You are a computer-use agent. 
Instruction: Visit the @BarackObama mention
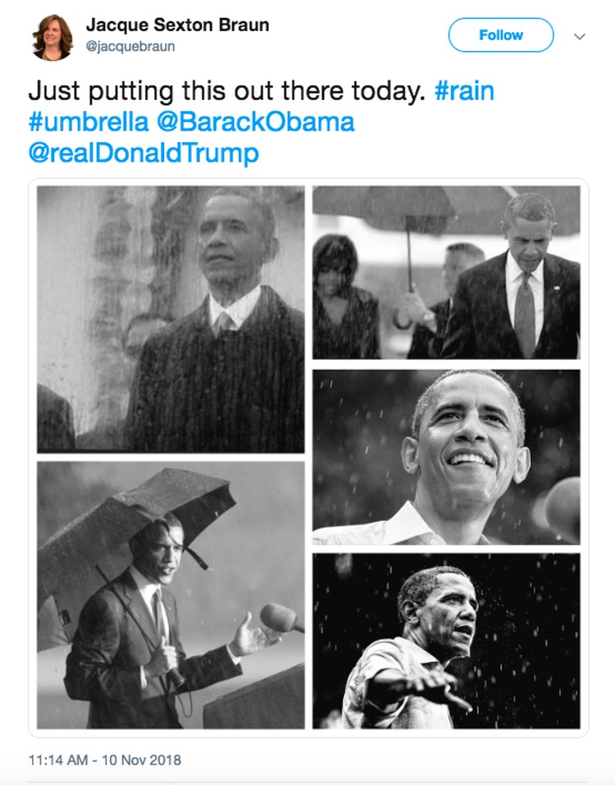click(256, 122)
